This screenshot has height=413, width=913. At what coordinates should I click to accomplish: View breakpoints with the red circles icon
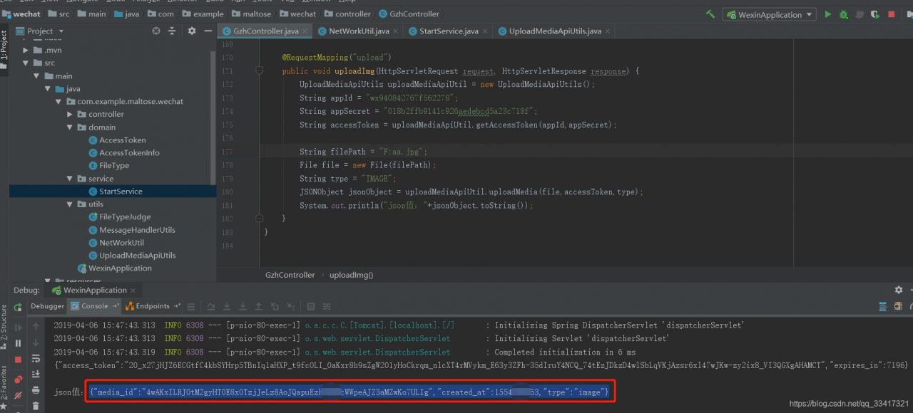[18, 378]
